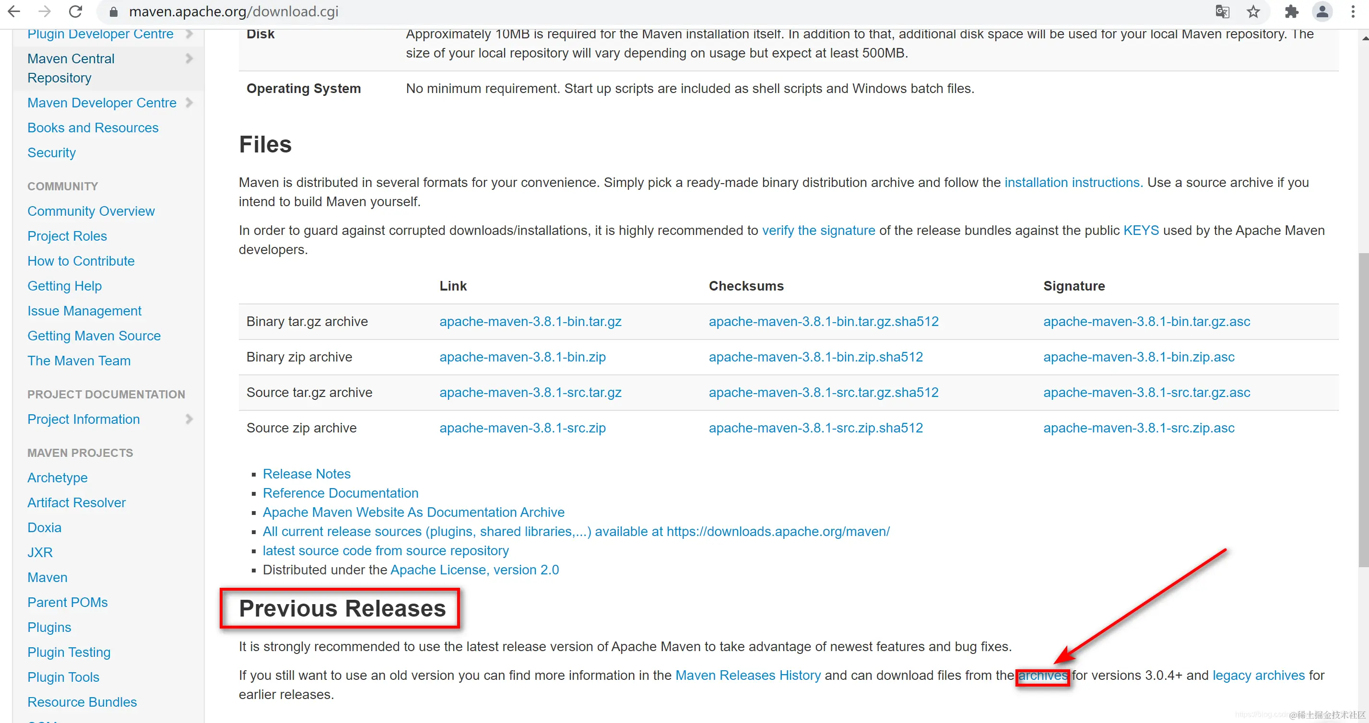Open Community Overview in sidebar
Viewport: 1369px width, 723px height.
point(91,211)
